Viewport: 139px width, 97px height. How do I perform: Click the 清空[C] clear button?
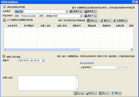click(91, 93)
